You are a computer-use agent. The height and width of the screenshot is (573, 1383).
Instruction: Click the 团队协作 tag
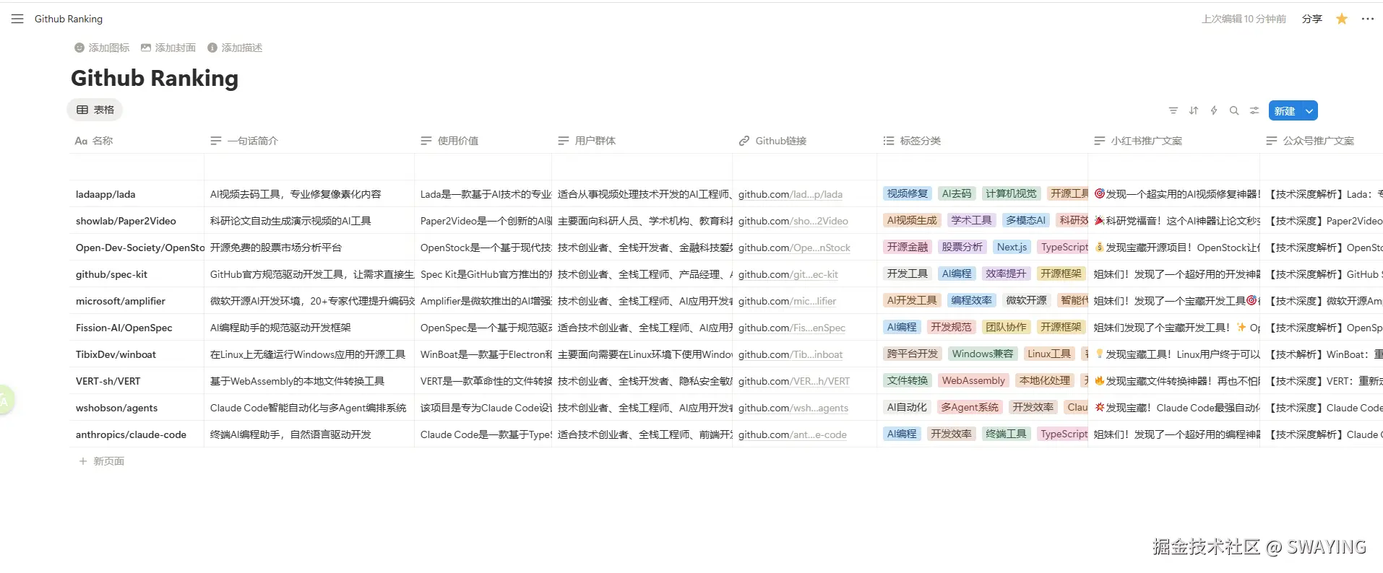pos(1006,327)
